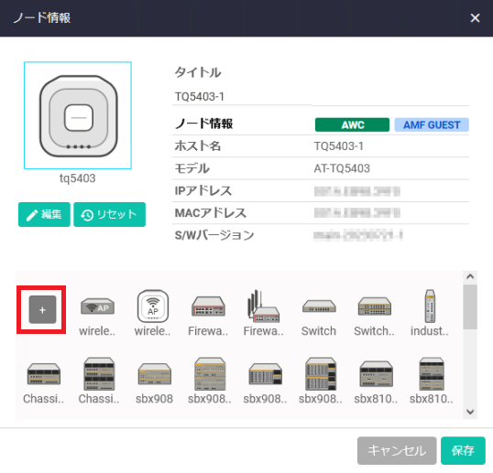Select the single-unit Chassi.. icon
Viewport: 493px width, 473px height.
click(x=44, y=374)
